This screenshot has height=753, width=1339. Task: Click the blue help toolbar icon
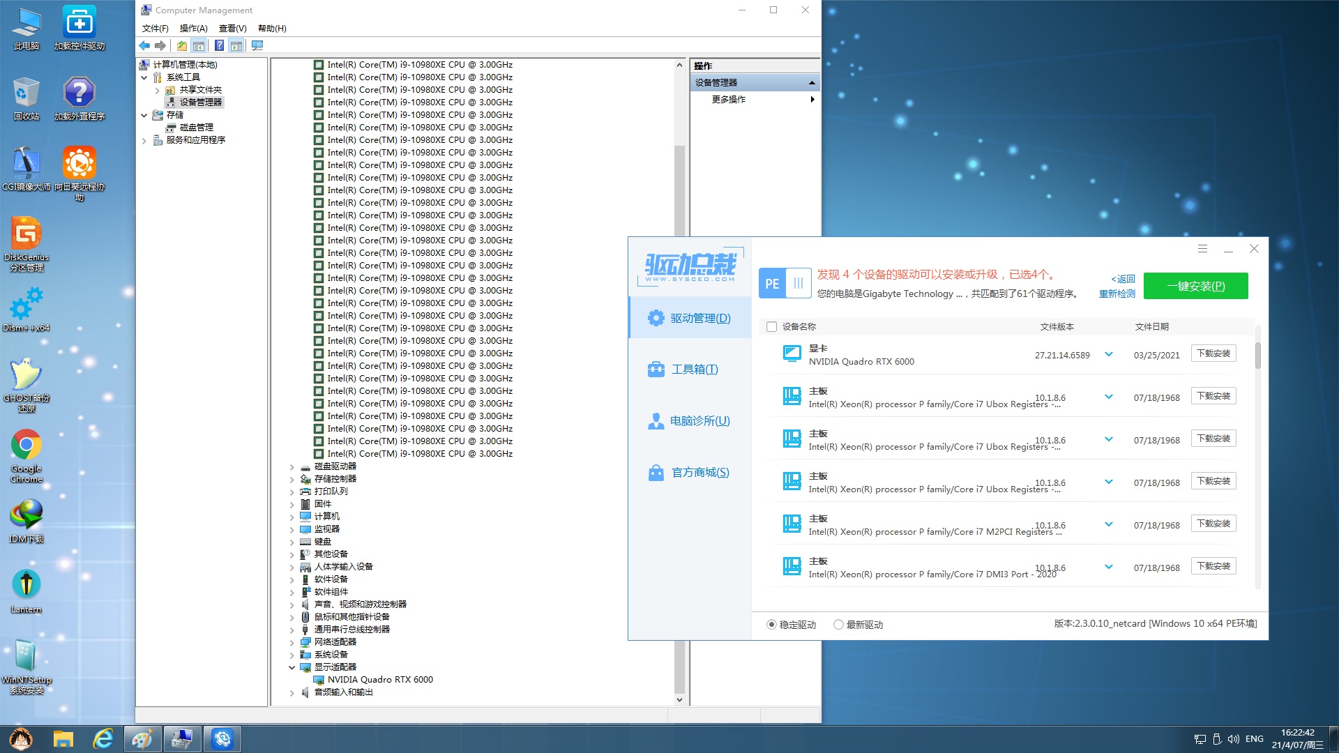[219, 46]
